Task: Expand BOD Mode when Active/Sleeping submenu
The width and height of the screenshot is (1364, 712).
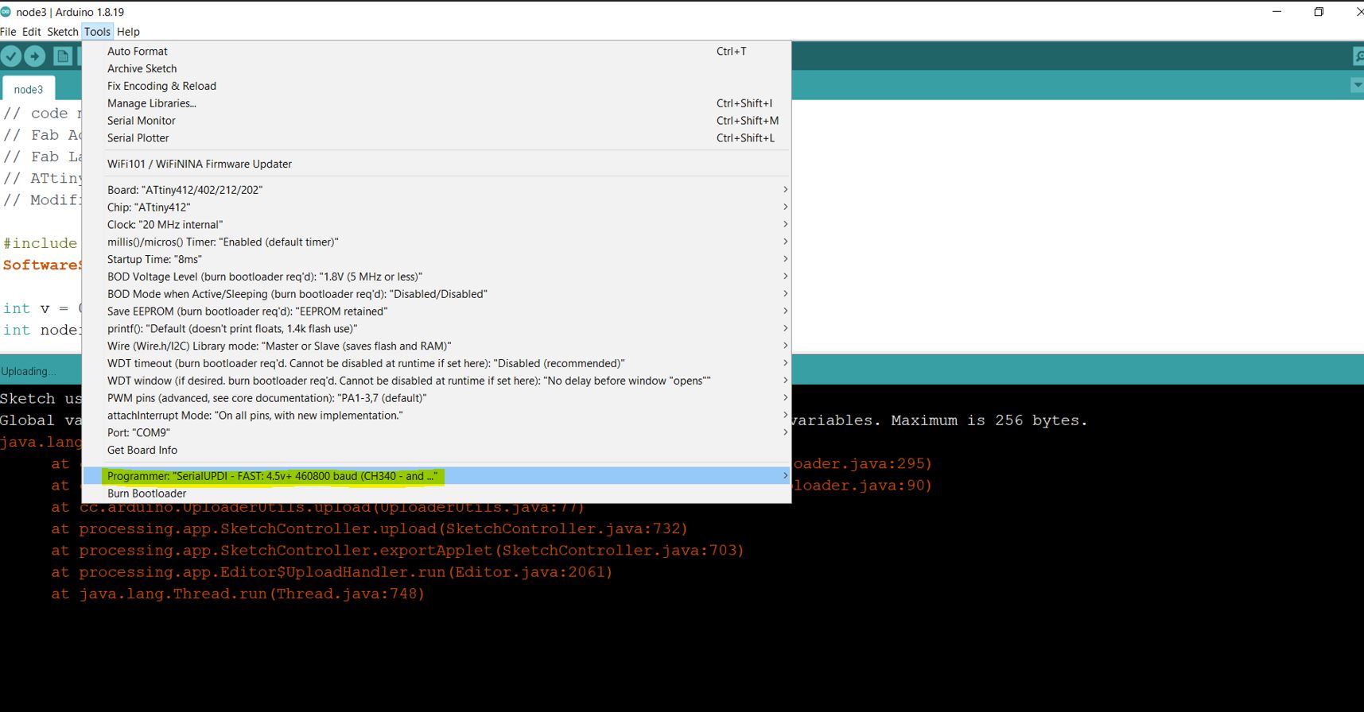Action: click(x=437, y=294)
